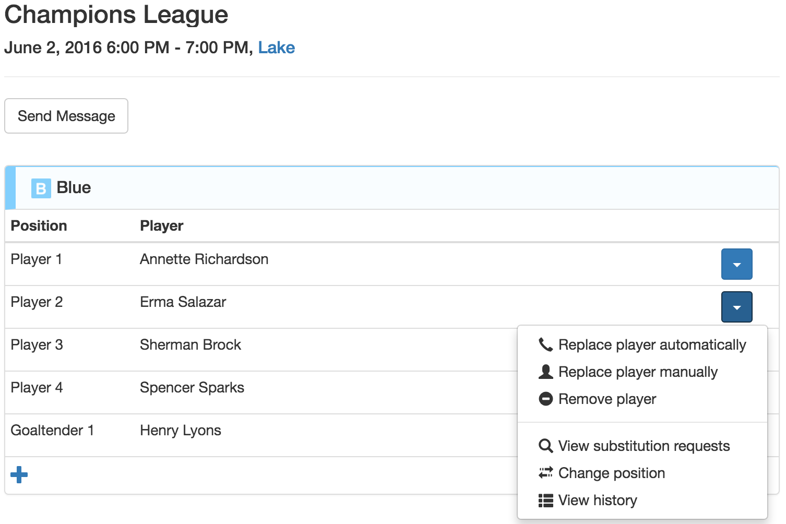Click the blue plus add-player icon
This screenshot has width=786, height=524.
point(19,474)
